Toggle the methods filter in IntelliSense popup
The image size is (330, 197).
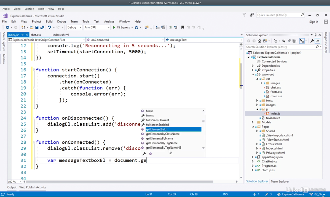(150, 154)
